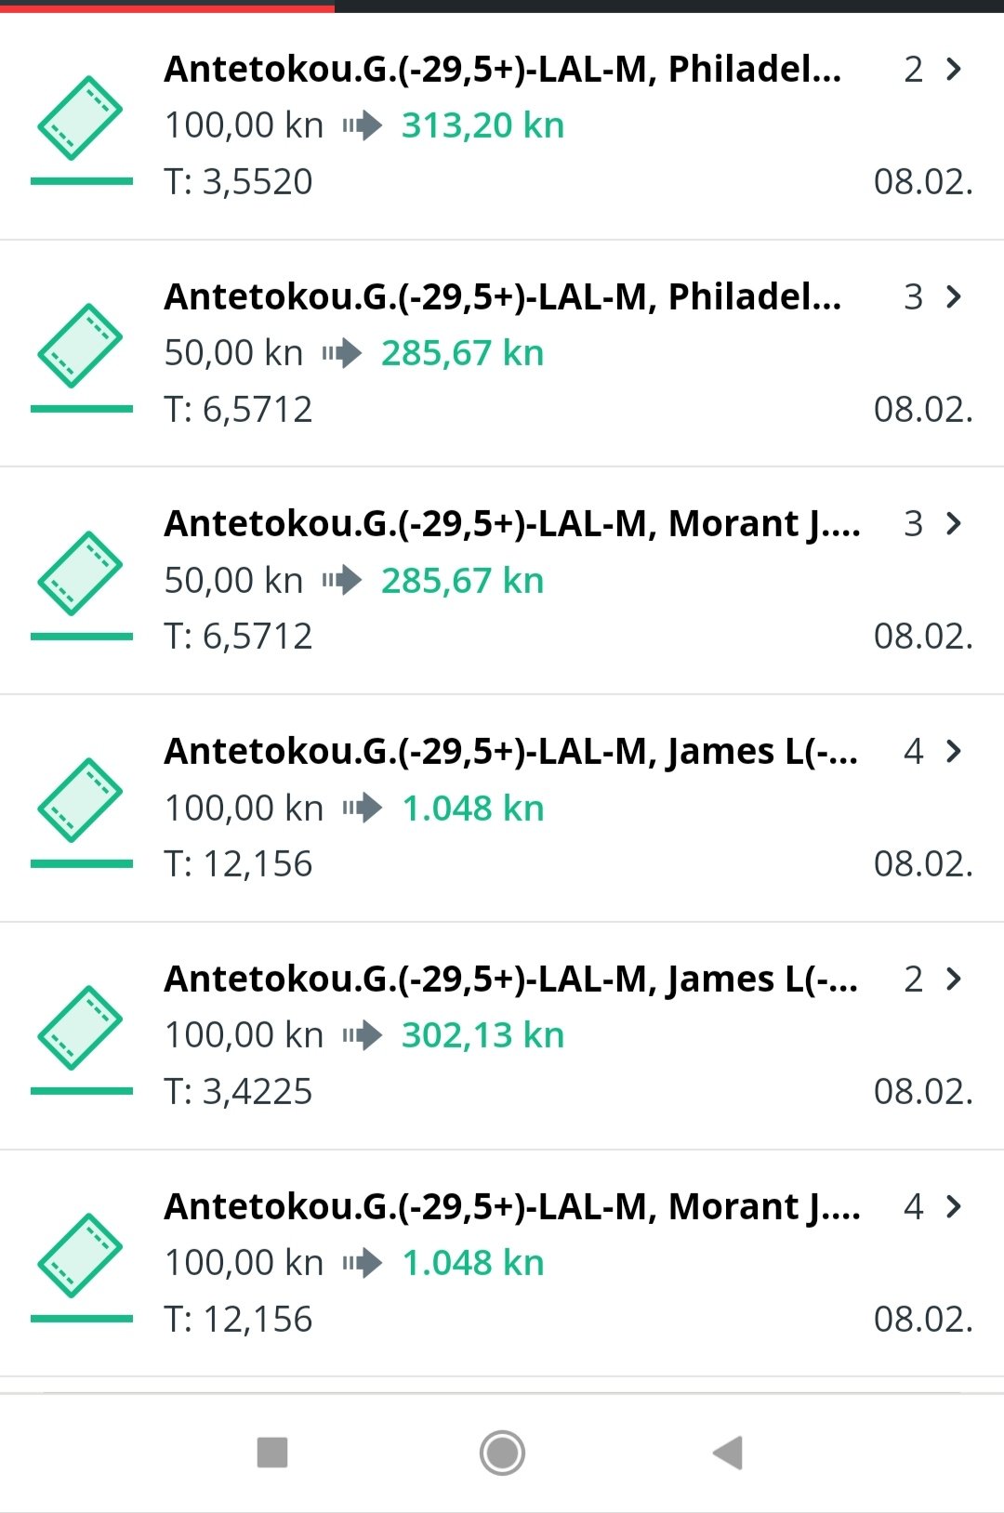1004x1513 pixels.
Task: Tap ticket icon of the Philadel... three-pick bet
Action: coord(81,347)
